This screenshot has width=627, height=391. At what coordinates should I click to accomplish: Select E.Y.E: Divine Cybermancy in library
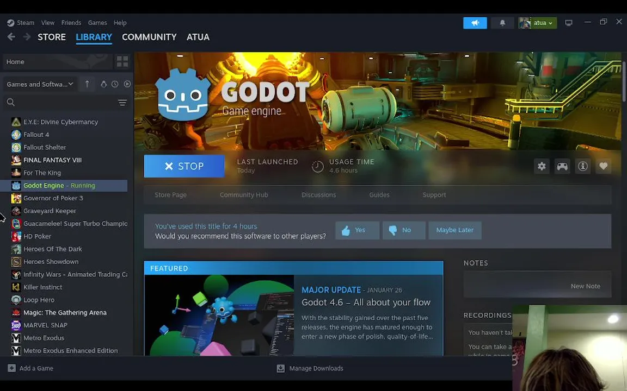click(x=65, y=122)
